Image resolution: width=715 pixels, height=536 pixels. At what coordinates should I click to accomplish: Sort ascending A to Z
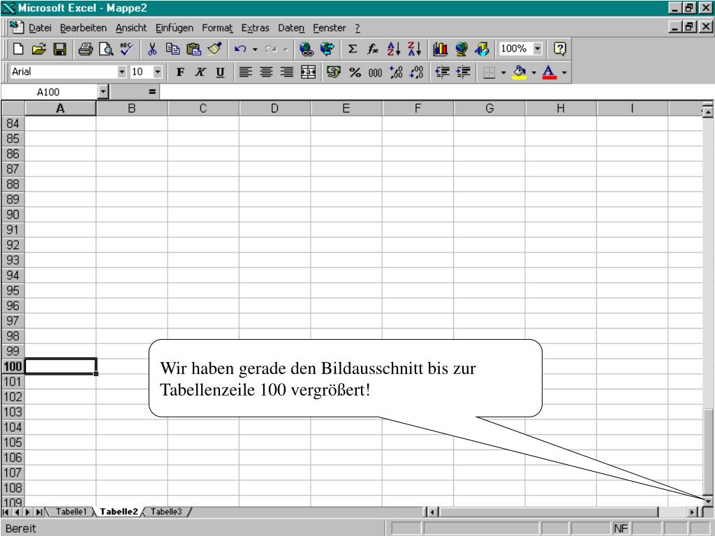point(394,49)
